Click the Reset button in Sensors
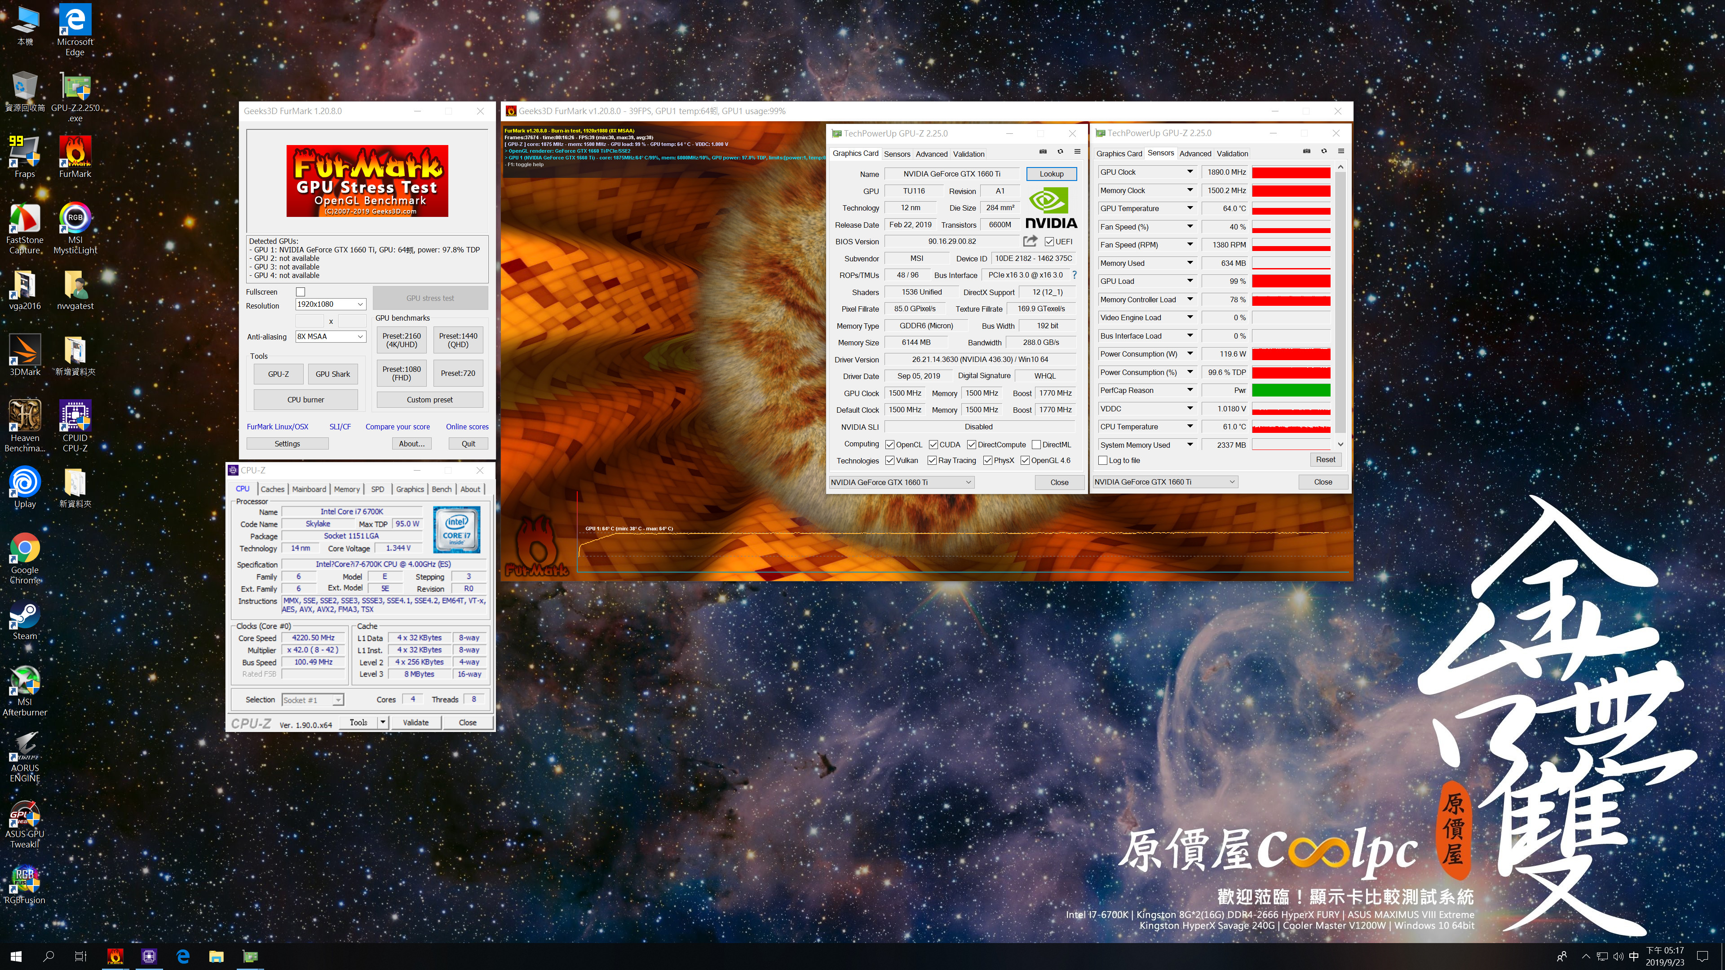Viewport: 1725px width, 970px height. (1325, 460)
